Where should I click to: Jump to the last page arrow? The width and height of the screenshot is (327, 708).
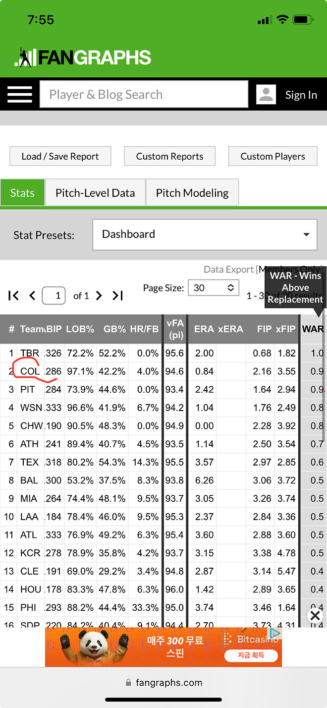click(117, 296)
